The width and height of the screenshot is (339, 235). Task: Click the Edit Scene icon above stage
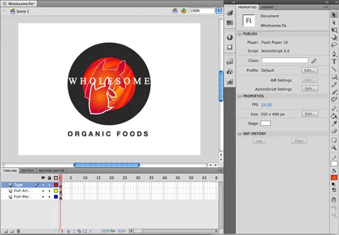[x=175, y=11]
